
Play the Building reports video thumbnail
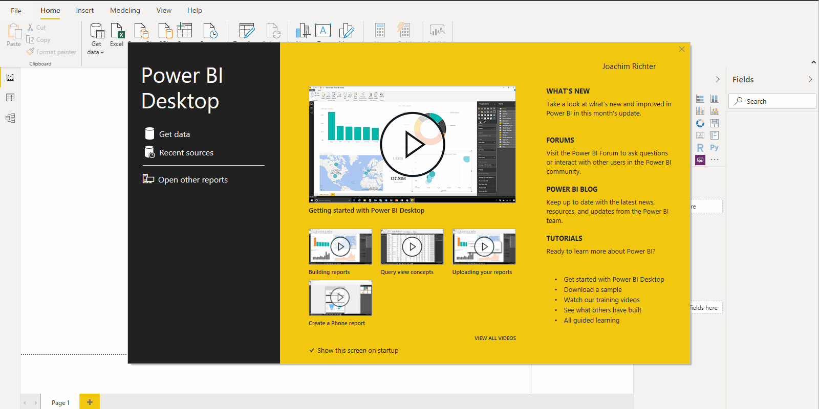[x=340, y=246]
